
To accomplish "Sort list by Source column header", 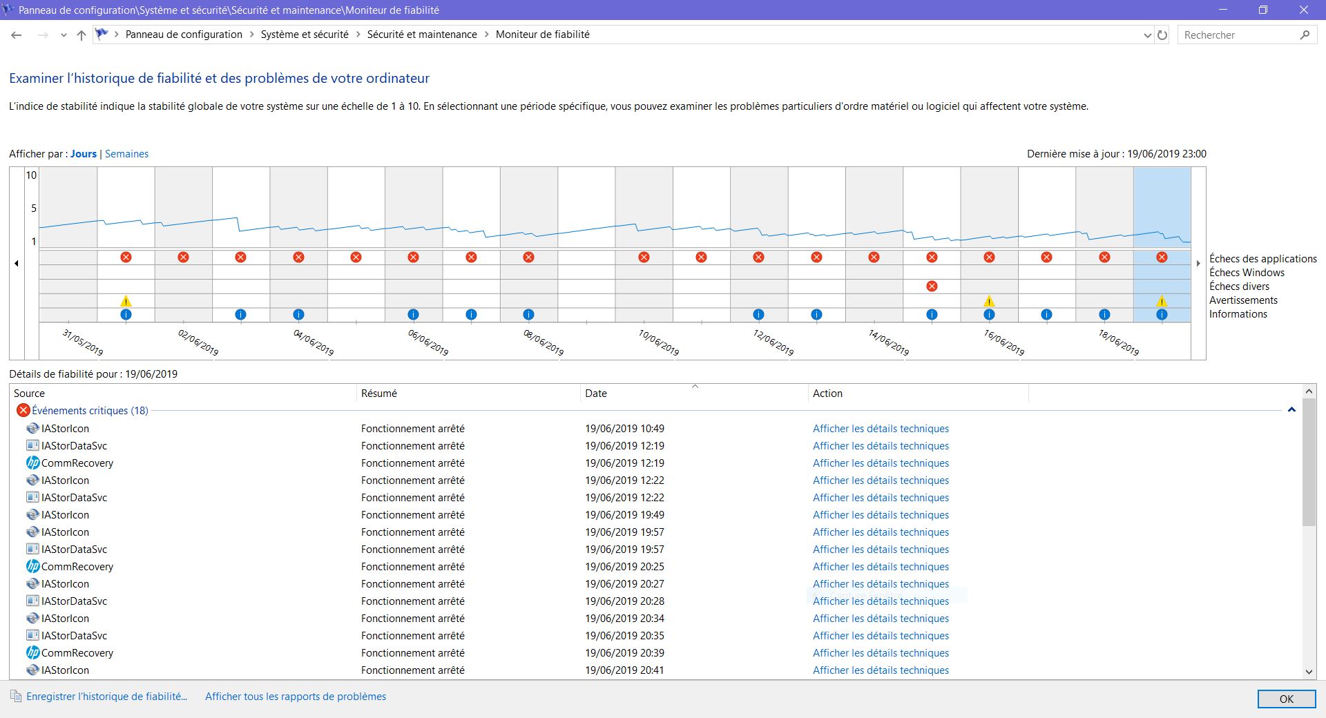I will [183, 394].
